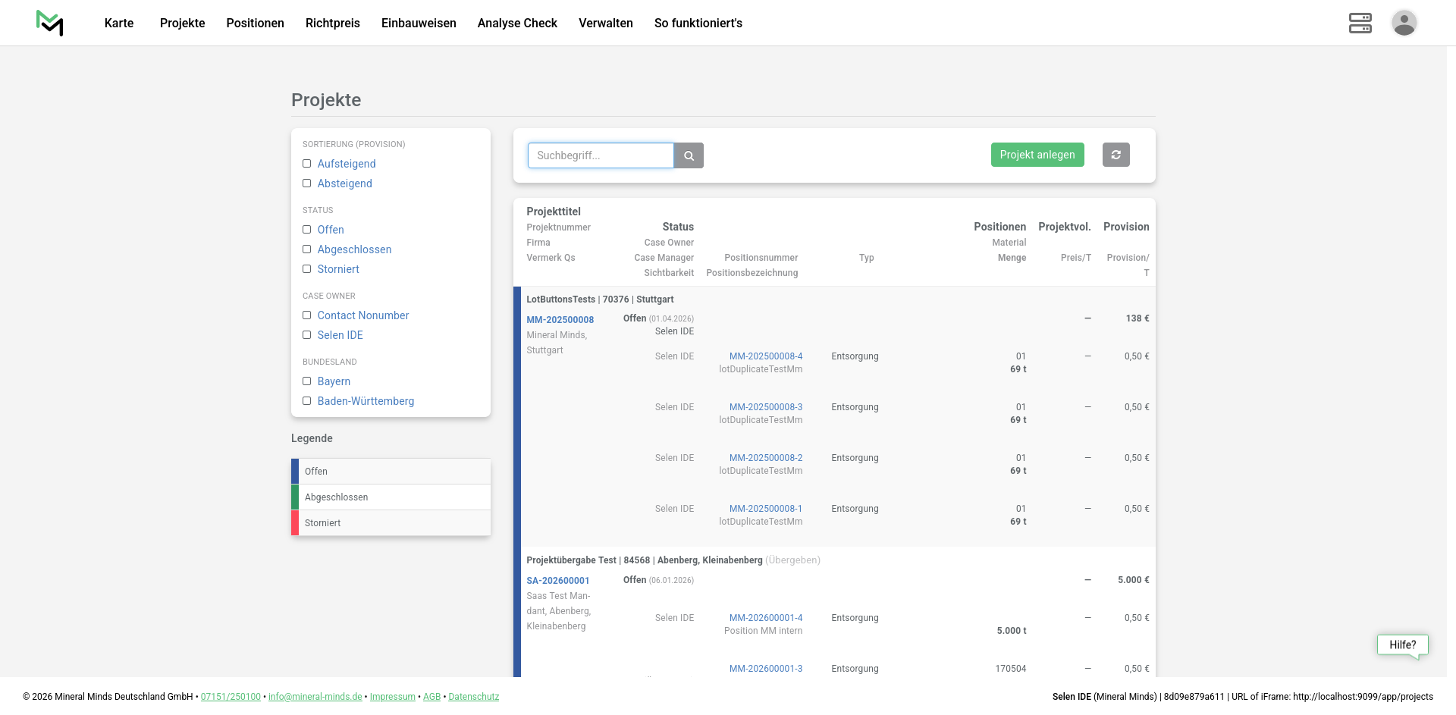Click the Mineral Minds logo
The image size is (1456, 715).
(49, 23)
